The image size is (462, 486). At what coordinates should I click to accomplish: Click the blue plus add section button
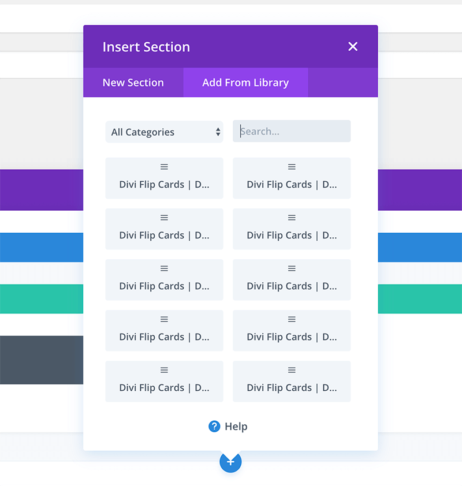coord(230,462)
